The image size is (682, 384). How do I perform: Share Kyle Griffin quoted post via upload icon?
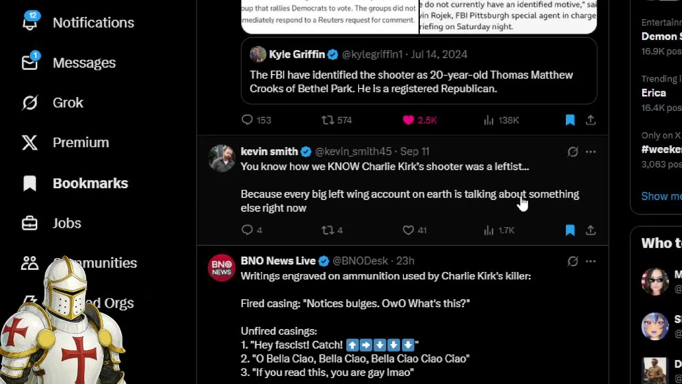click(x=590, y=120)
